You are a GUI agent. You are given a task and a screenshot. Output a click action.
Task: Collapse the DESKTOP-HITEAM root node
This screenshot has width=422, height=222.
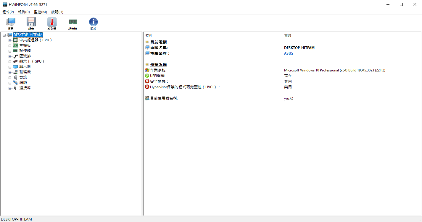tap(4, 35)
